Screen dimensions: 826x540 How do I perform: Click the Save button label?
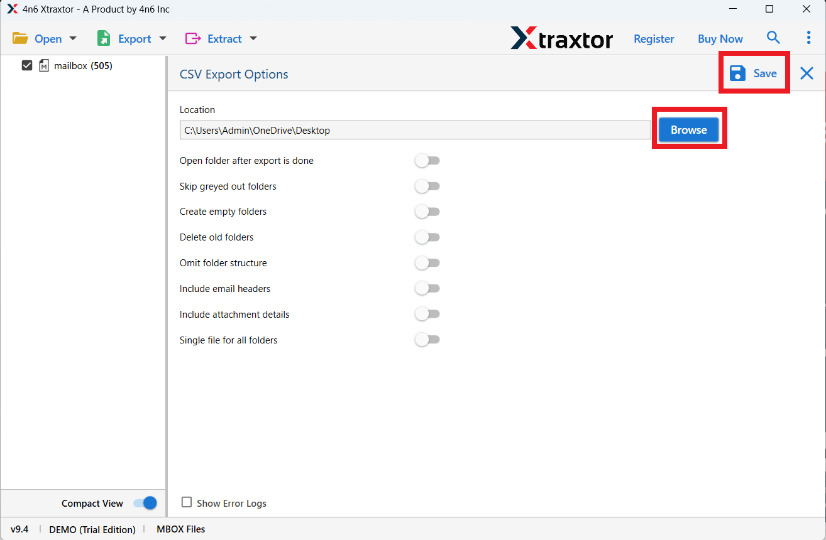765,73
